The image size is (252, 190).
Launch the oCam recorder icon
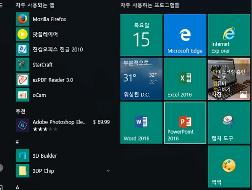(x=23, y=95)
